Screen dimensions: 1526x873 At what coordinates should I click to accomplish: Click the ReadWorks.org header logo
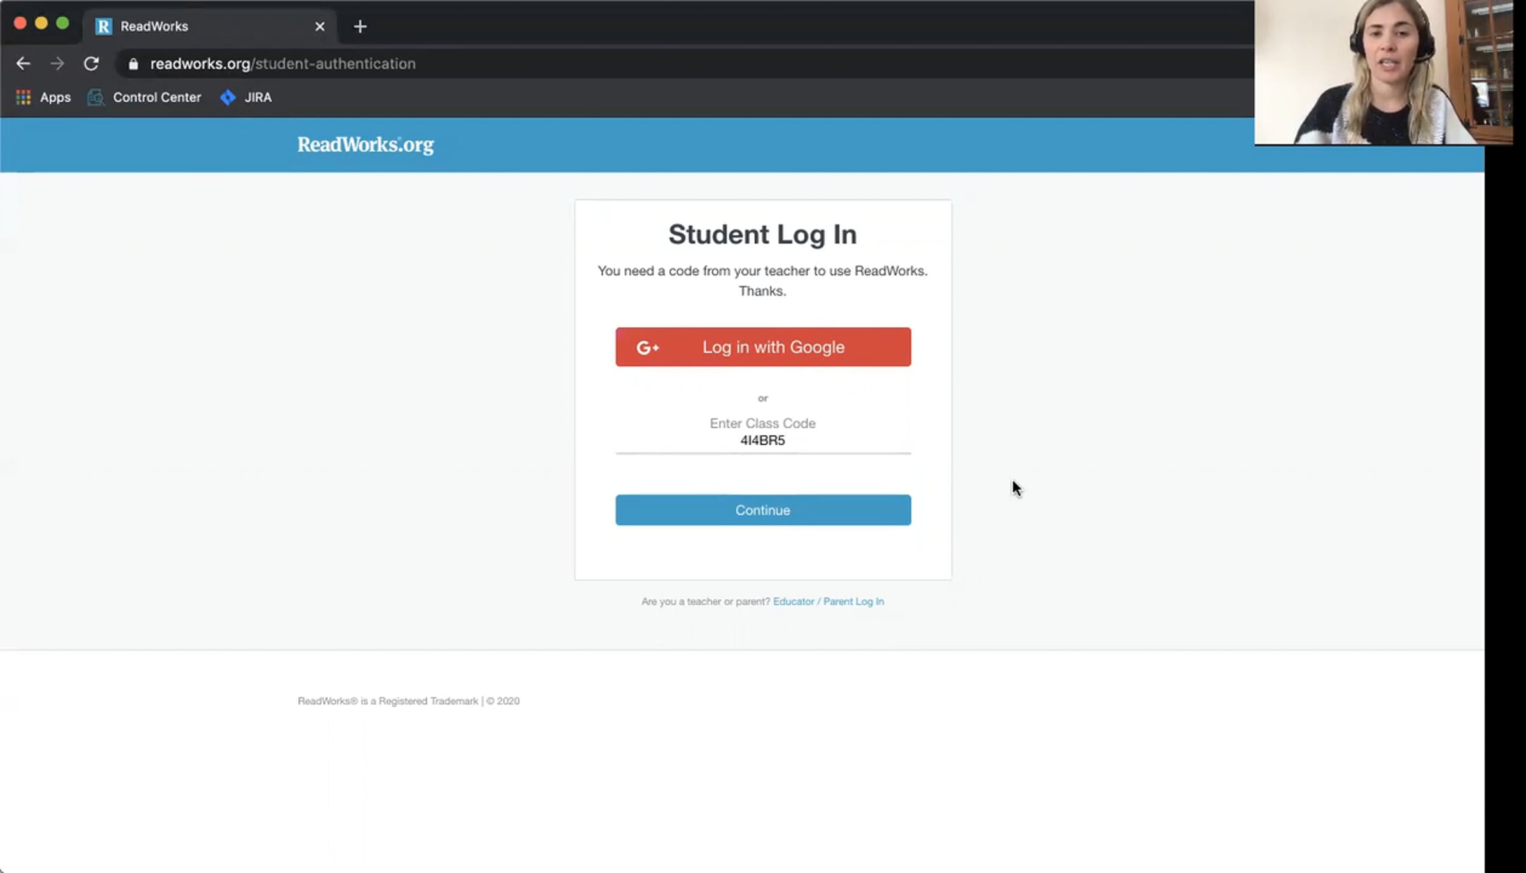pos(366,145)
